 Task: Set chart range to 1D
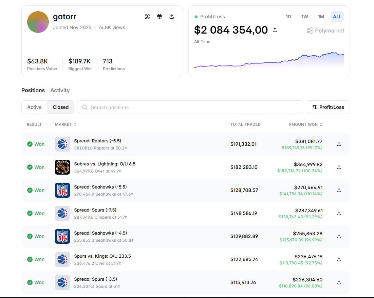point(288,17)
